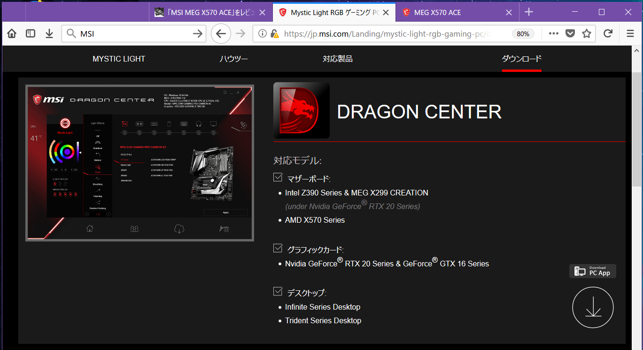Open the sidebar toggle icon
This screenshot has height=350, width=643.
pos(31,34)
